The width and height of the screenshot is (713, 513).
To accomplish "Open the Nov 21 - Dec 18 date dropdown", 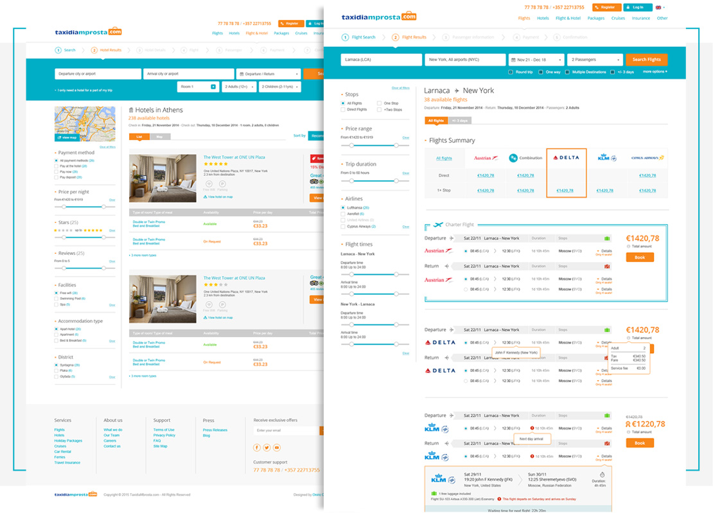I will (x=536, y=60).
